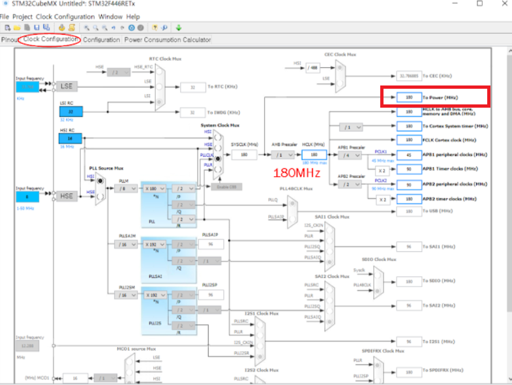This screenshot has width=512, height=385.
Task: Click the To Power (MHz) value box
Action: point(409,97)
